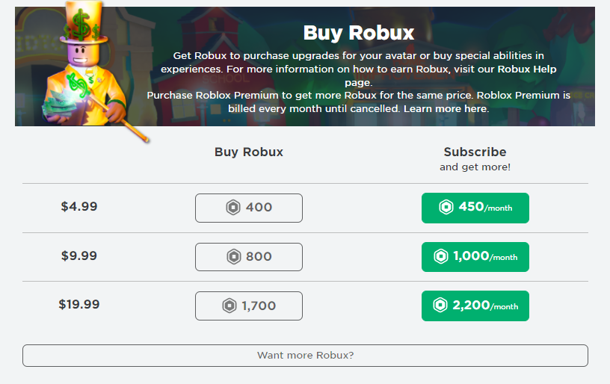Screen dimensions: 610x384
Task: Click the Robux coin icon beside 800
Action: [233, 257]
